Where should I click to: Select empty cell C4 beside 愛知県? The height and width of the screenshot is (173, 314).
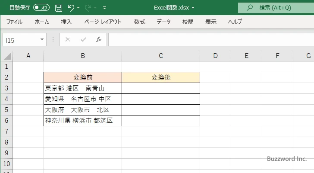(161, 99)
